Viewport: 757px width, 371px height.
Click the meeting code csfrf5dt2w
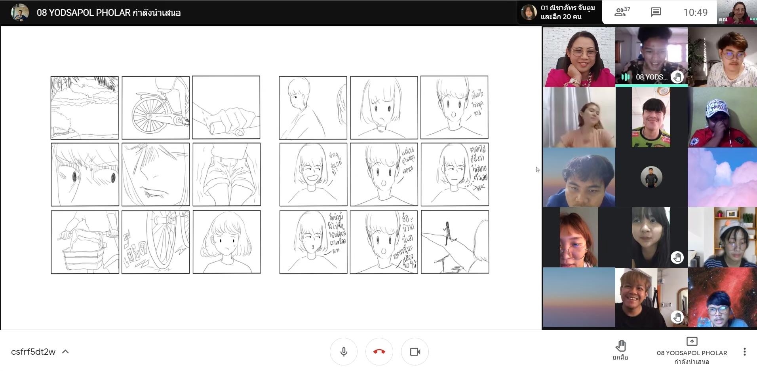[x=33, y=352]
